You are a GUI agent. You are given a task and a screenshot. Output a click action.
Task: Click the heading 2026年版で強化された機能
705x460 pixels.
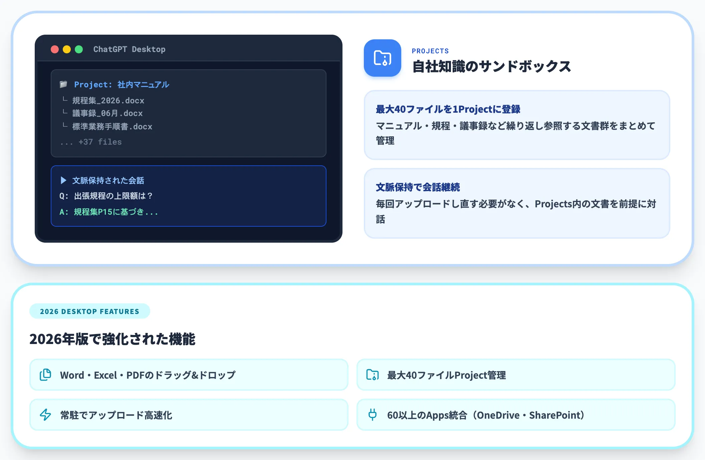coord(112,339)
